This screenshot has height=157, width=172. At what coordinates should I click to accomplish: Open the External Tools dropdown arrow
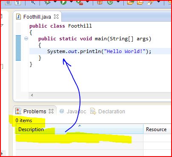click(88, 2)
